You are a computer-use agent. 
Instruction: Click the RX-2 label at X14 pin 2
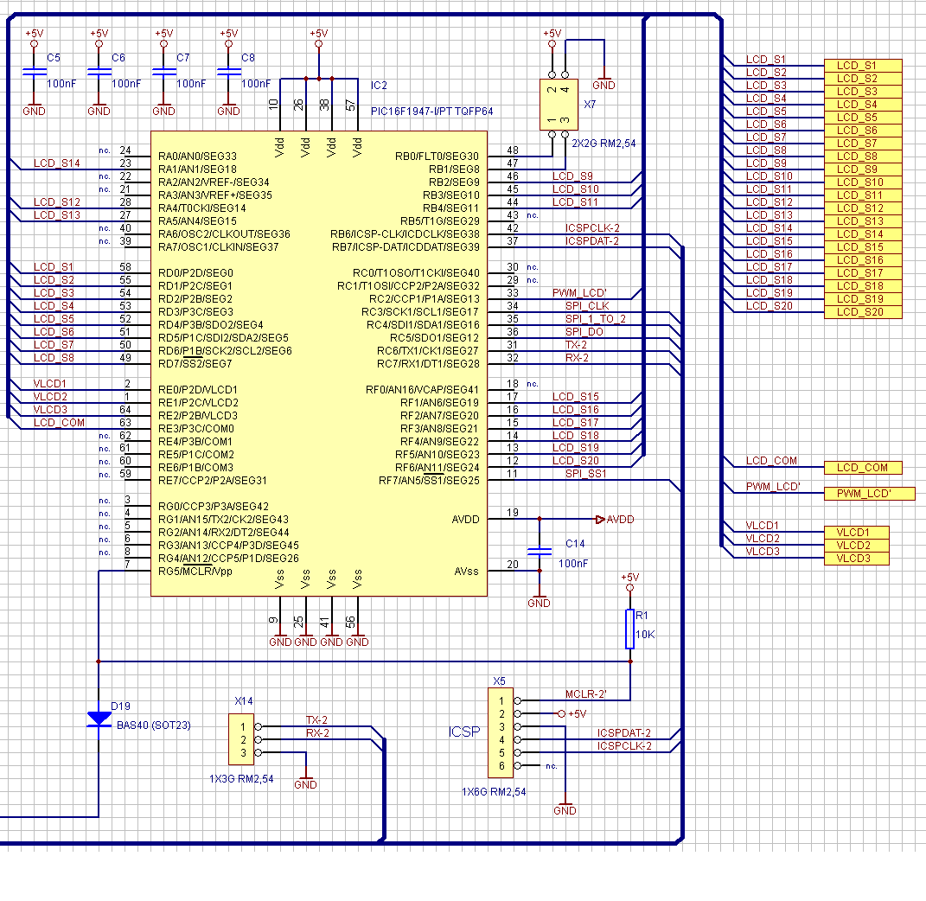tap(317, 733)
